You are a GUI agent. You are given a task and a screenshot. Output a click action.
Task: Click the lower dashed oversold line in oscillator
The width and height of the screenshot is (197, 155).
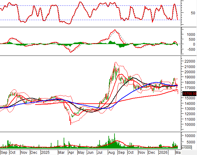[x=91, y=20]
